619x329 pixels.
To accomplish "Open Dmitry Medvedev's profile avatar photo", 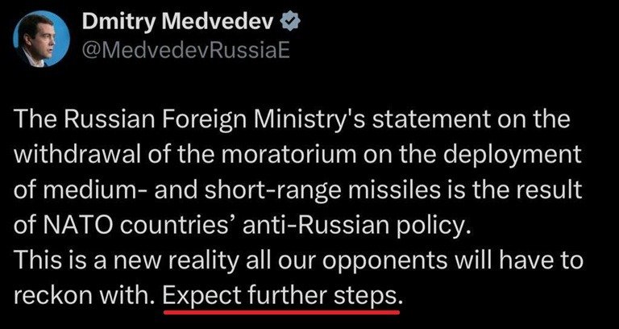I will (x=39, y=38).
